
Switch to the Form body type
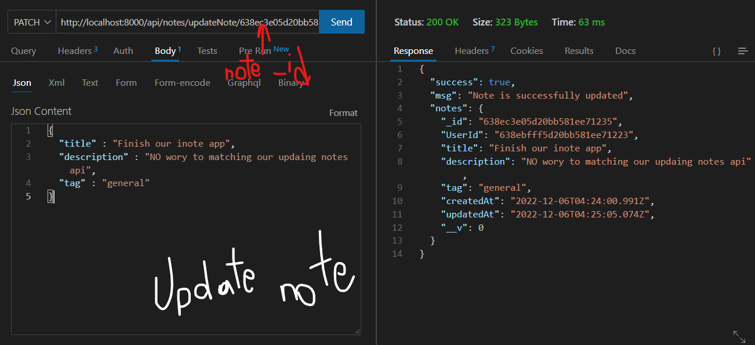[126, 83]
